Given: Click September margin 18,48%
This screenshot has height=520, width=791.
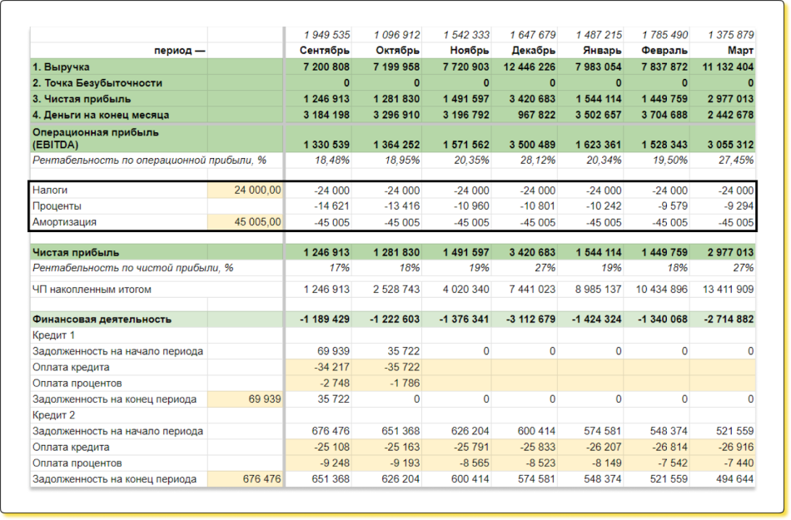Looking at the screenshot, I should (331, 161).
